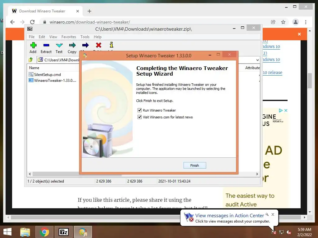Click the Action Center flag tray icon
Viewport: 318px width, 238px height.
coord(274,232)
